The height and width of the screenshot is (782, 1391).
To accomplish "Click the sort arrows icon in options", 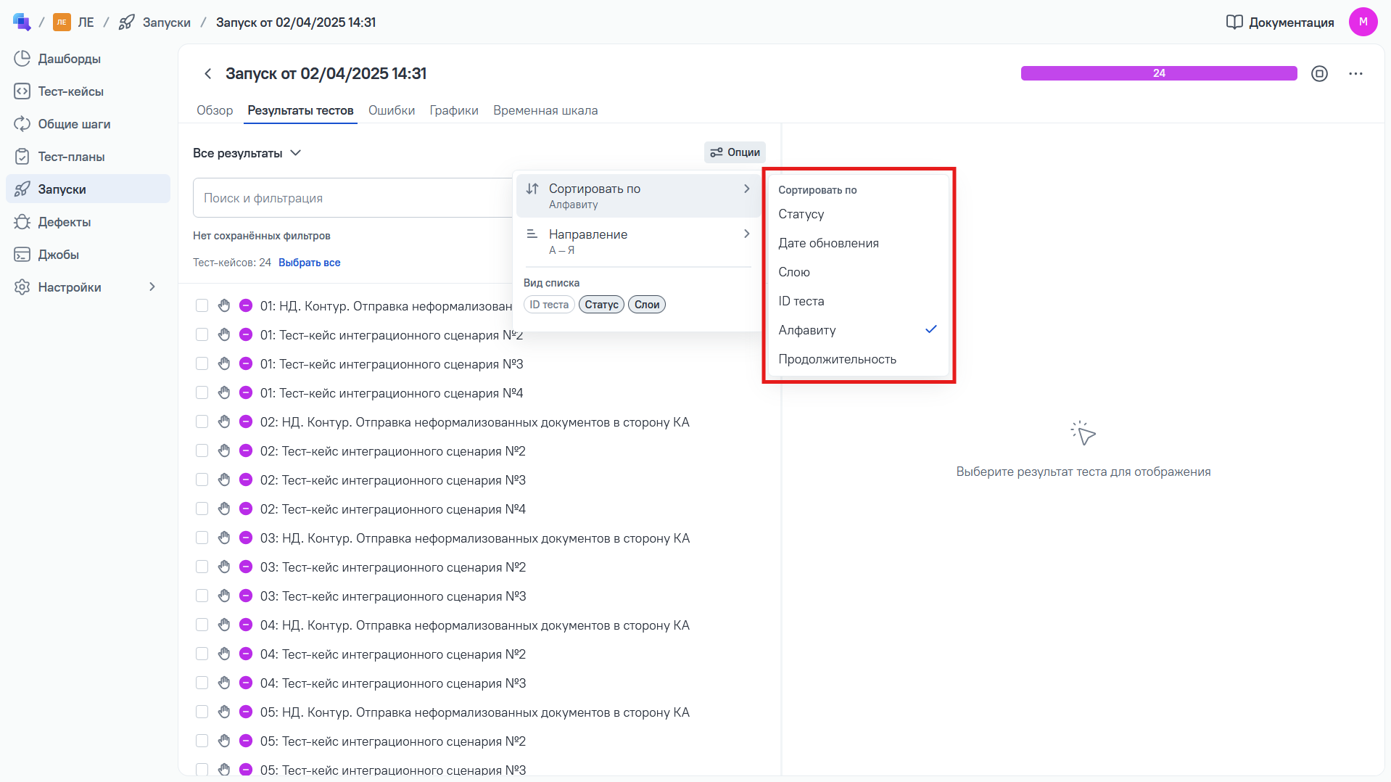I will pyautogui.click(x=532, y=189).
